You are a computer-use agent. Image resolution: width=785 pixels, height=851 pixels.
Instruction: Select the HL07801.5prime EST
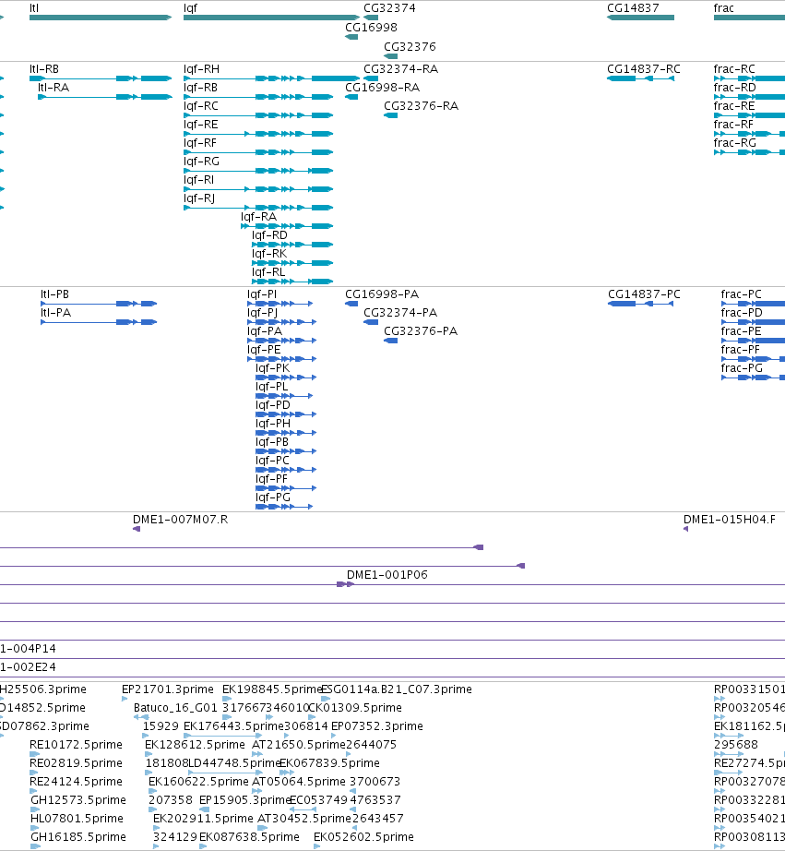point(35,828)
